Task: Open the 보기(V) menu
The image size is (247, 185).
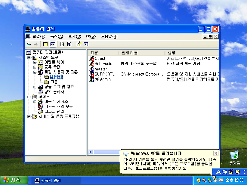Action: coord(74,37)
